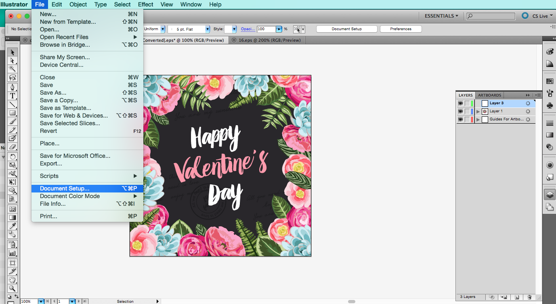Select the Hand tool
Screen dimensions: 556x304
coord(13,279)
